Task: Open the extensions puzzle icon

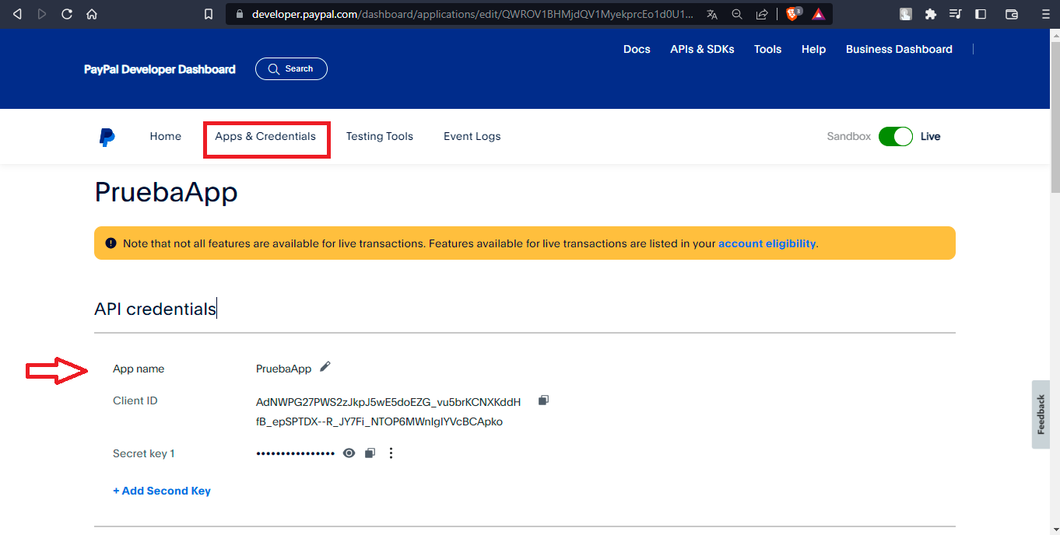Action: tap(930, 14)
